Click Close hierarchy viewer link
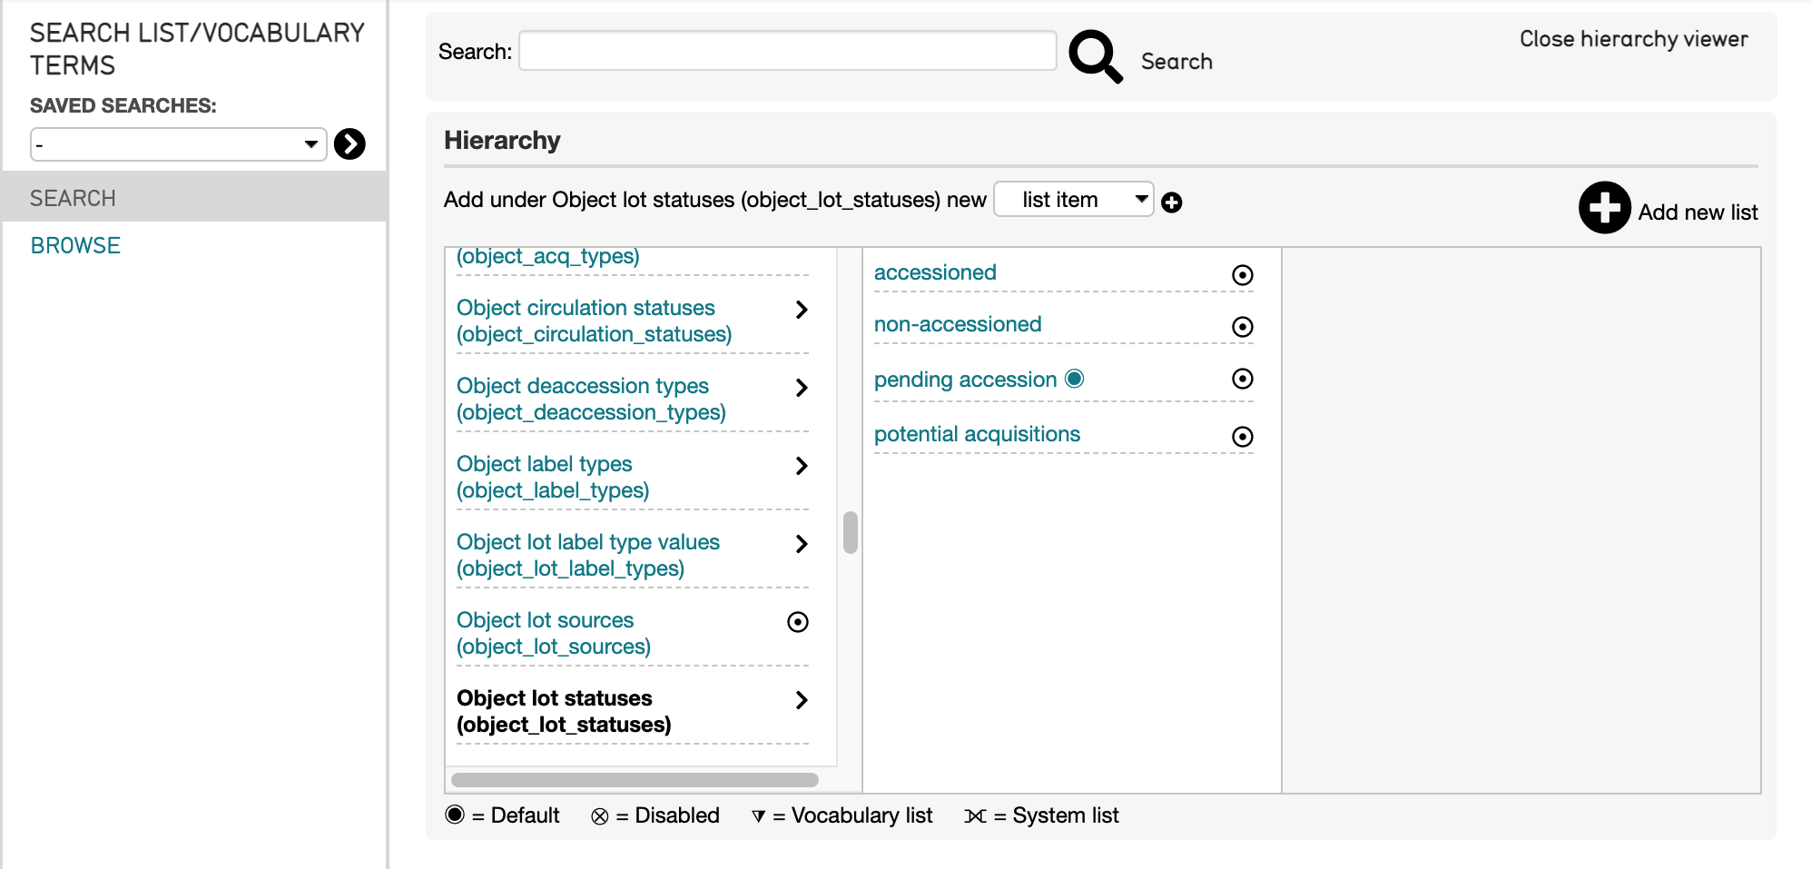 pos(1633,39)
